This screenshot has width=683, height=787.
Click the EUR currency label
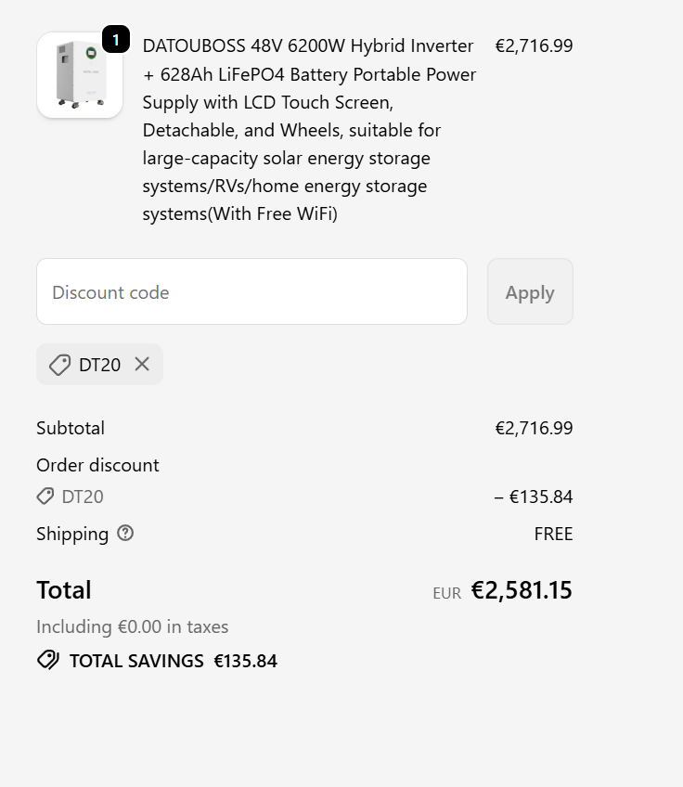pos(446,593)
